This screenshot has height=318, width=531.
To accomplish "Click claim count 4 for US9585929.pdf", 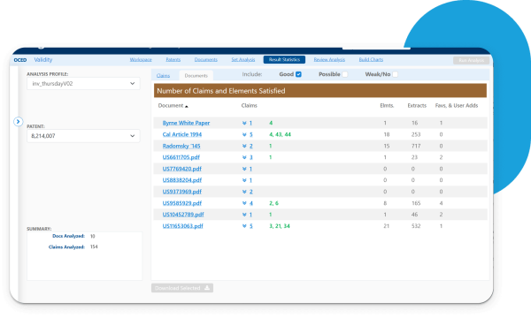I will coord(251,203).
